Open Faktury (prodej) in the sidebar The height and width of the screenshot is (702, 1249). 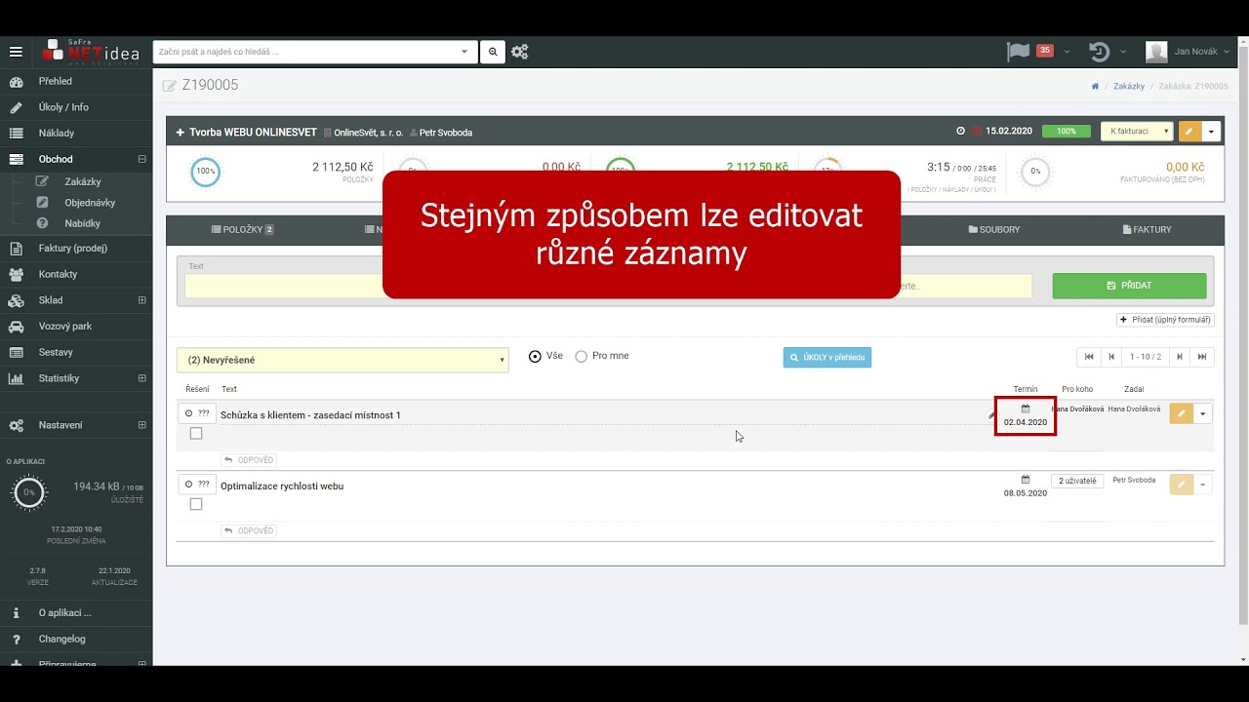[x=73, y=249]
